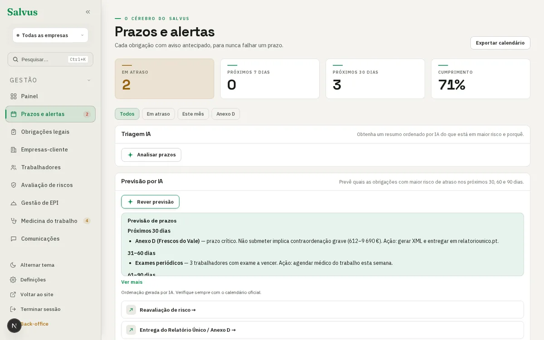Click the helmet icon for Gestão de EPI
Image resolution: width=544 pixels, height=340 pixels.
14,203
